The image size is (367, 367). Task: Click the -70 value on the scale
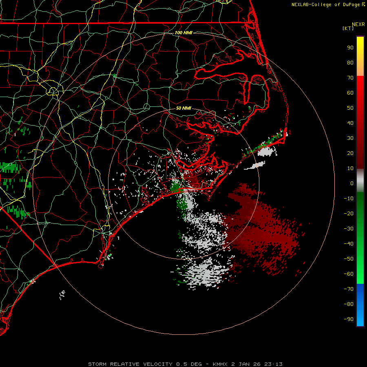(x=349, y=289)
